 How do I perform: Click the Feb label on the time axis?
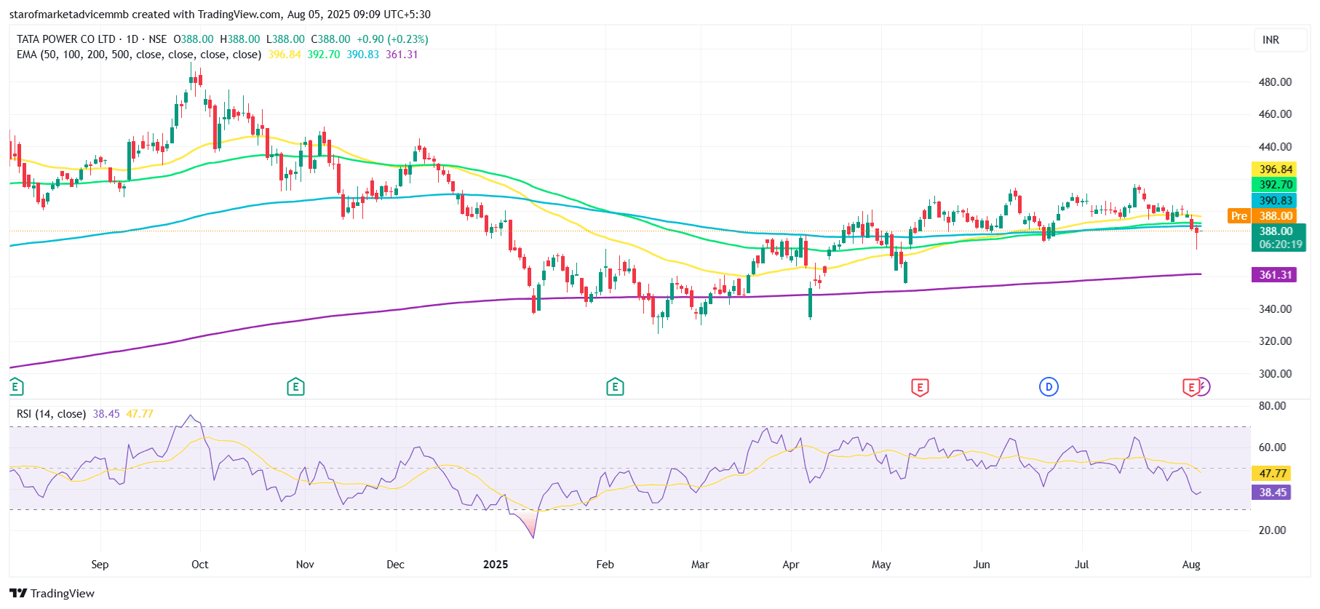[605, 565]
